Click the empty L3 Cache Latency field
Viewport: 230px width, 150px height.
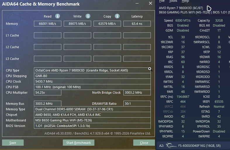pyautogui.click(x=137, y=59)
